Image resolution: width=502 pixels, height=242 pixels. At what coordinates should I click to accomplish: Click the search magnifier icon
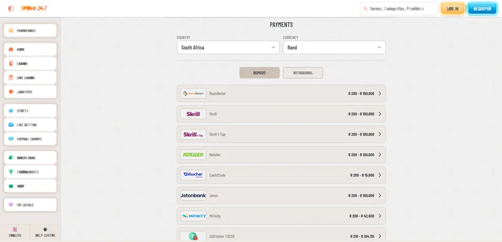(365, 8)
